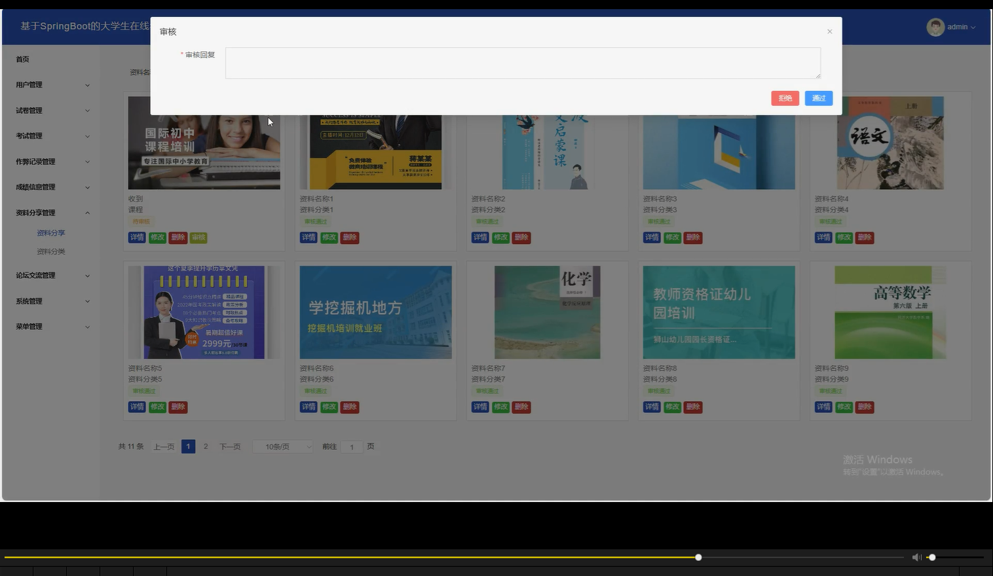The height and width of the screenshot is (576, 993).
Task: Click 修改 on the 资料名称2 card
Action: click(500, 238)
